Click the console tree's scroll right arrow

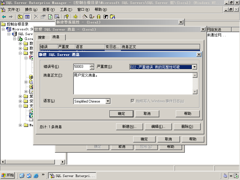(x=62, y=162)
